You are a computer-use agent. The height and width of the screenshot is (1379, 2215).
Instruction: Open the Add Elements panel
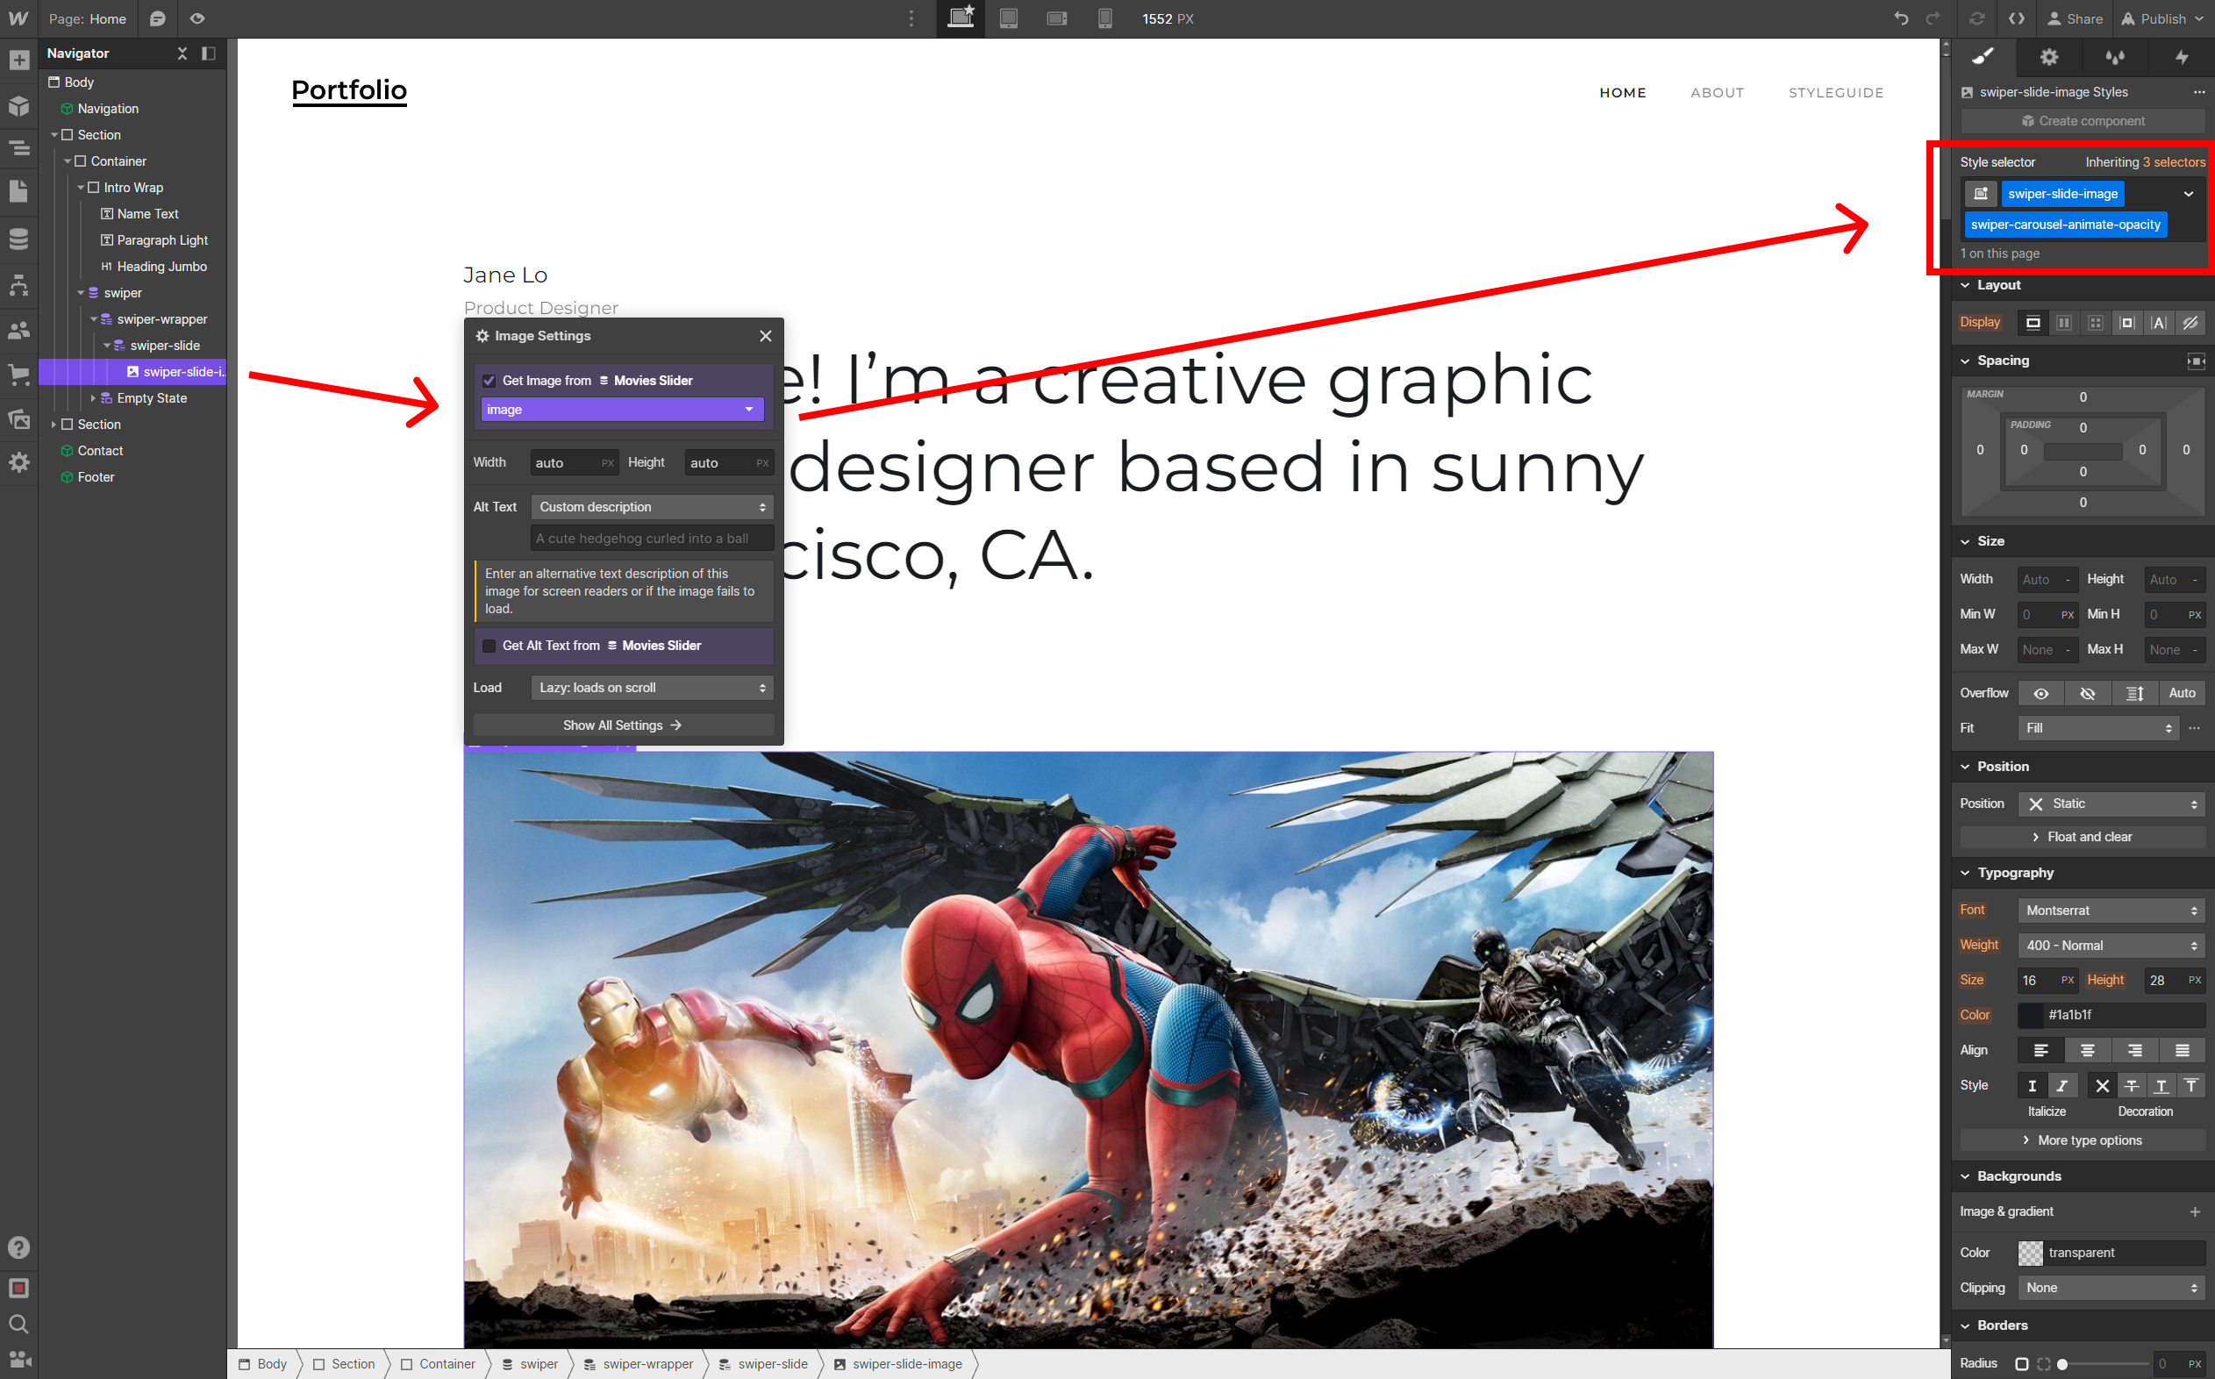point(18,61)
